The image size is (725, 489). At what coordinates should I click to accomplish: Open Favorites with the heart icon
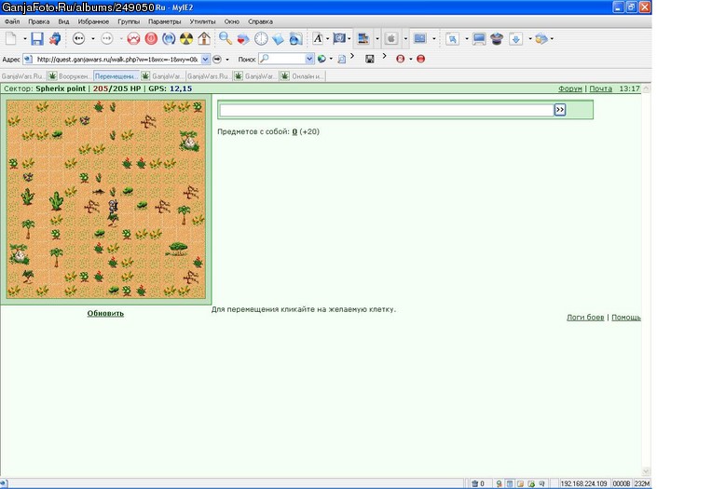coord(242,39)
